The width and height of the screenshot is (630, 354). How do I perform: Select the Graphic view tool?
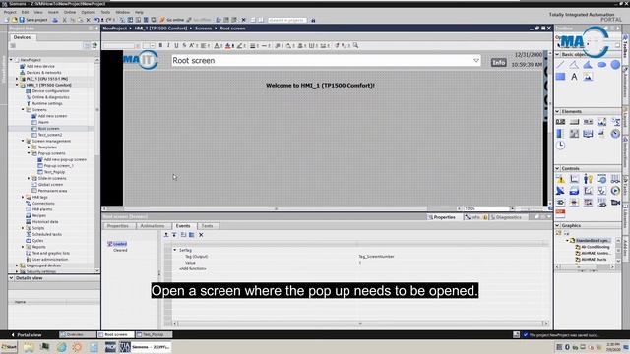(588, 77)
